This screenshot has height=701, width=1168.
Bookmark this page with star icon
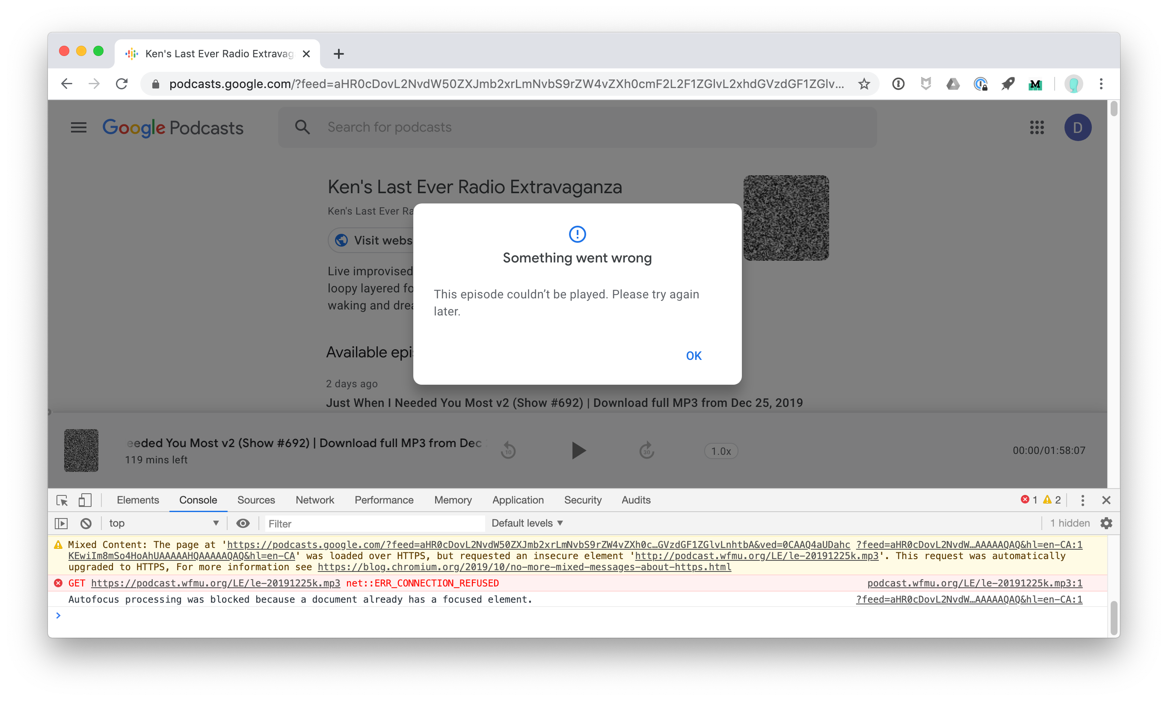point(864,84)
